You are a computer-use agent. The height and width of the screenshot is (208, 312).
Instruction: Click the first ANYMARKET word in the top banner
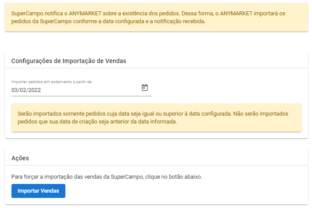(85, 14)
